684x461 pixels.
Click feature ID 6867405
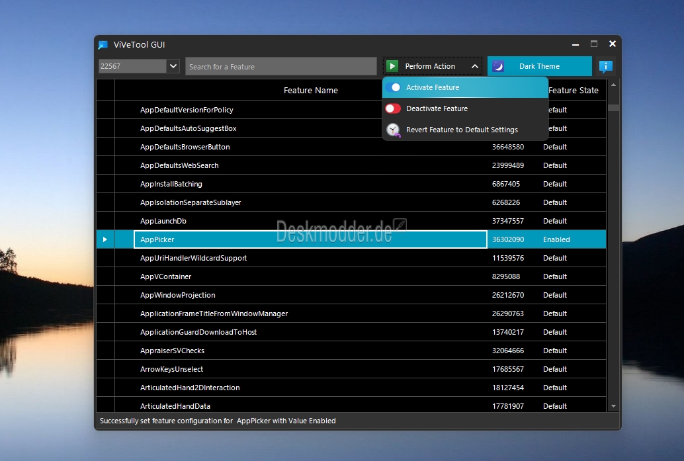[506, 184]
